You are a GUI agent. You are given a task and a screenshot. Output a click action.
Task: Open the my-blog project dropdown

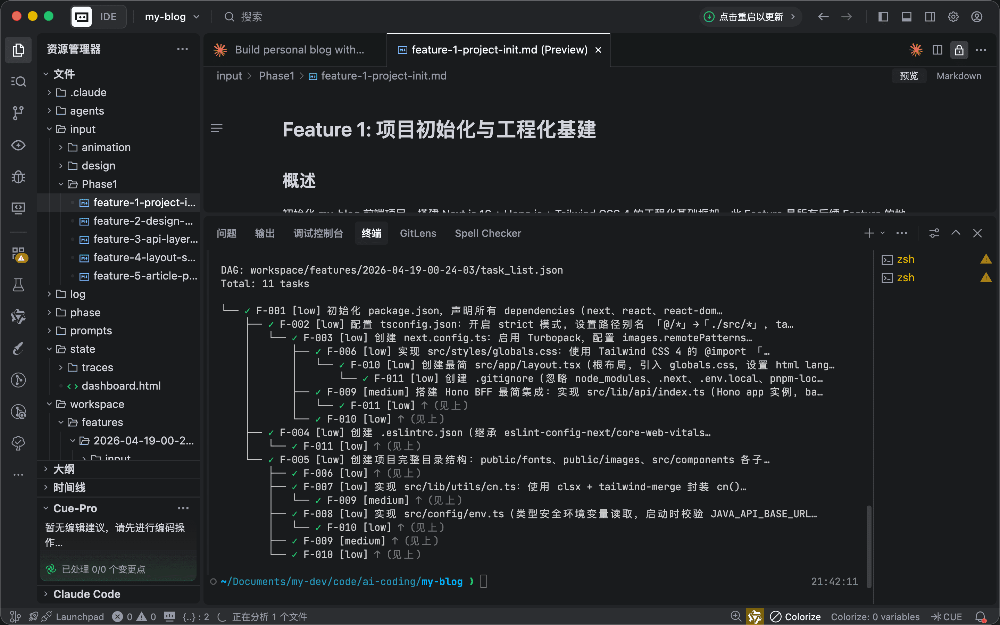point(172,17)
